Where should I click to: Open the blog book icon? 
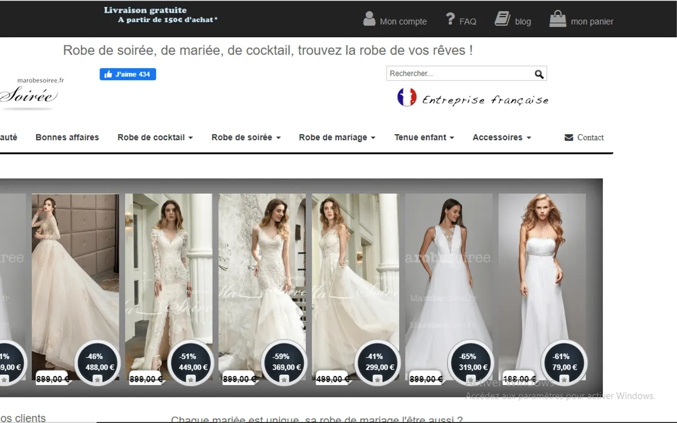coord(502,19)
